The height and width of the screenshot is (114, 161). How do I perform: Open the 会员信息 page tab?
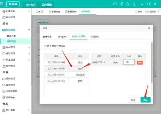tap(54, 12)
